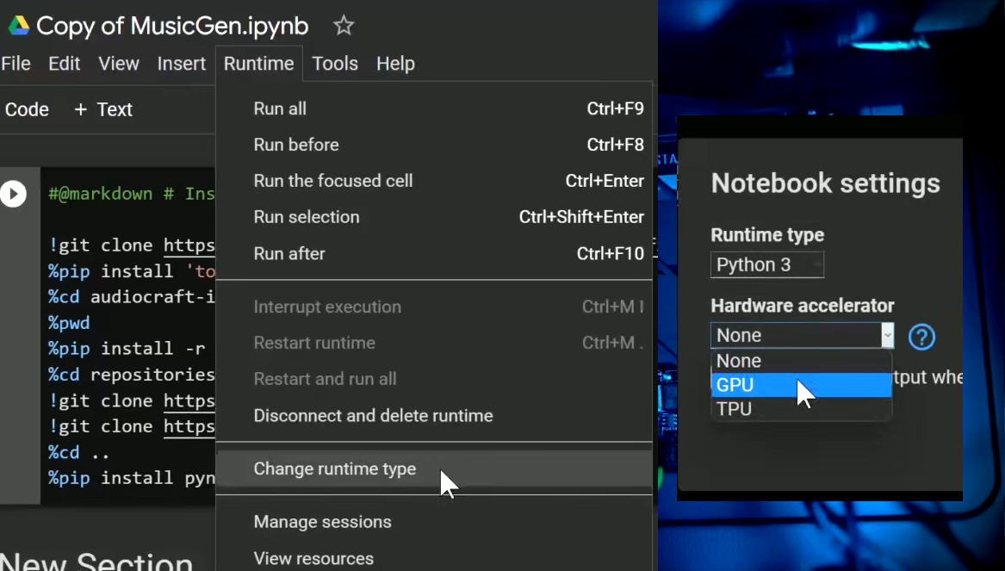This screenshot has width=1005, height=571.
Task: Click the first git clone https link
Action: pyautogui.click(x=189, y=245)
